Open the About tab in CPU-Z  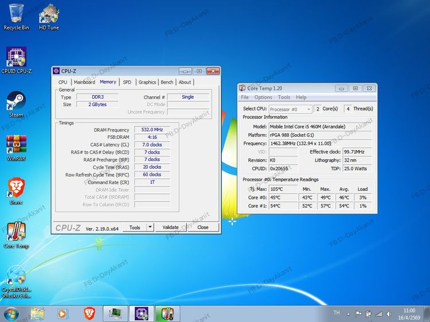point(185,82)
